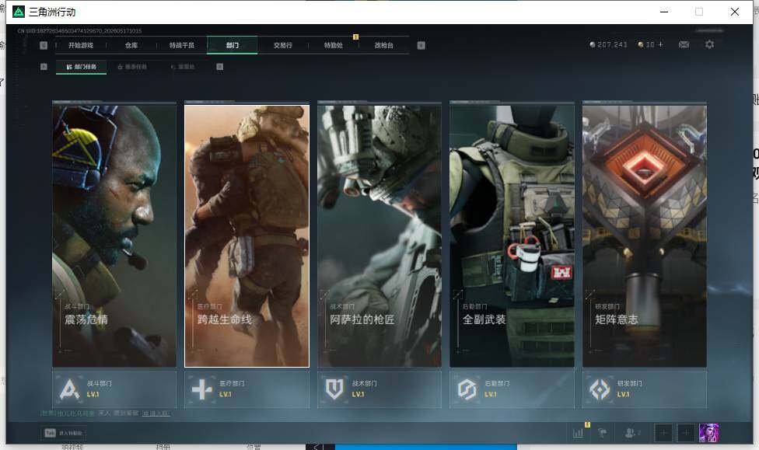Open the 阿萨拉的枪匠 mission card
Image resolution: width=759 pixels, height=450 pixels.
tap(379, 236)
